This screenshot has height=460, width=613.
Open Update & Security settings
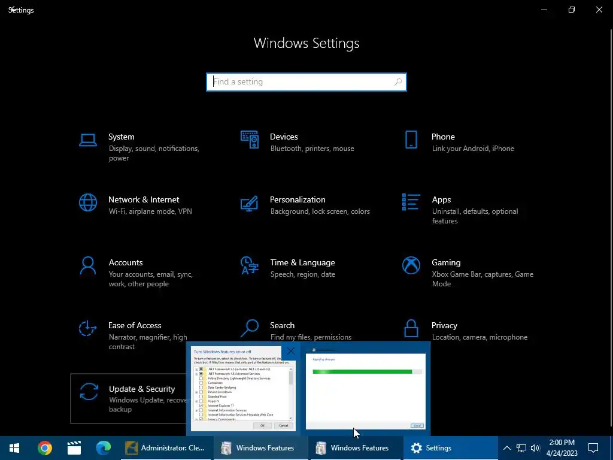coord(129,398)
